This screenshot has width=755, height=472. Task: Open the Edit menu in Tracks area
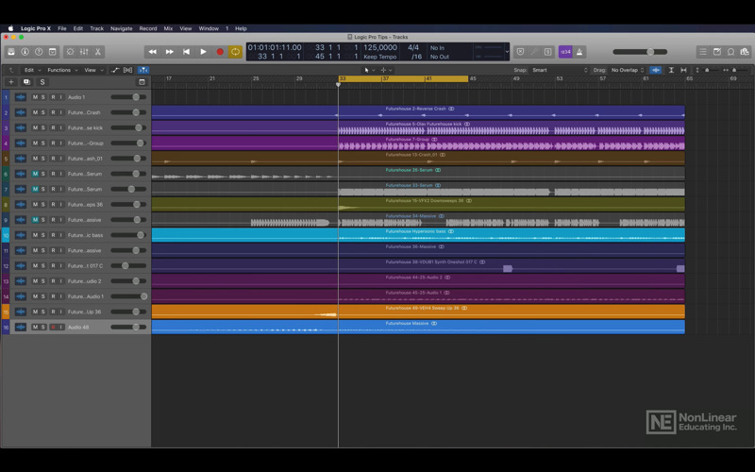point(32,70)
